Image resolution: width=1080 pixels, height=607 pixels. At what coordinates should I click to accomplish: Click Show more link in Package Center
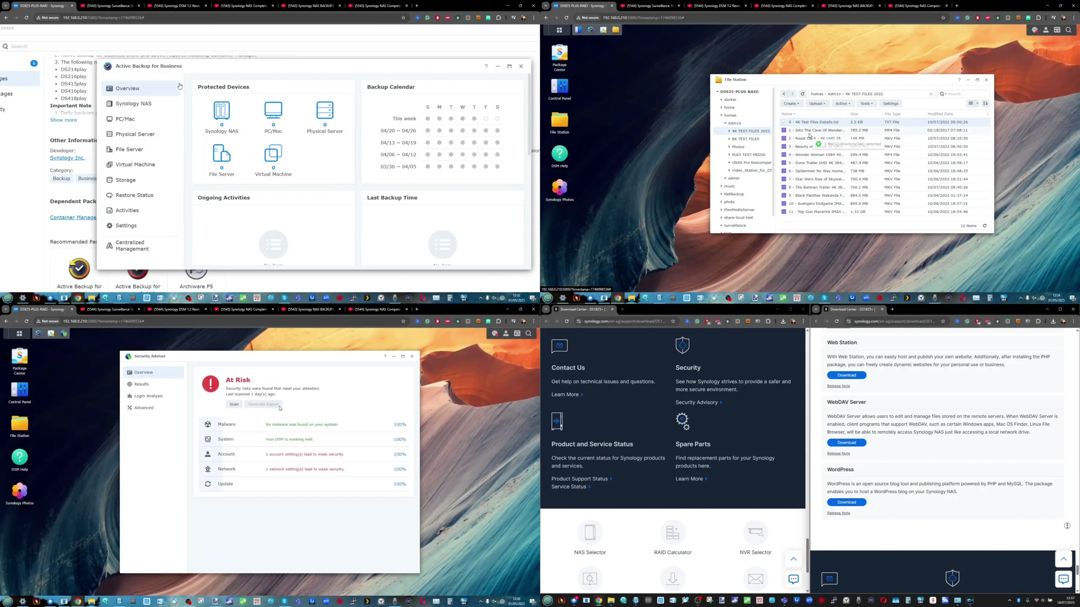click(x=63, y=120)
